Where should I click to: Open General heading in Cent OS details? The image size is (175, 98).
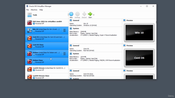coord(76,45)
